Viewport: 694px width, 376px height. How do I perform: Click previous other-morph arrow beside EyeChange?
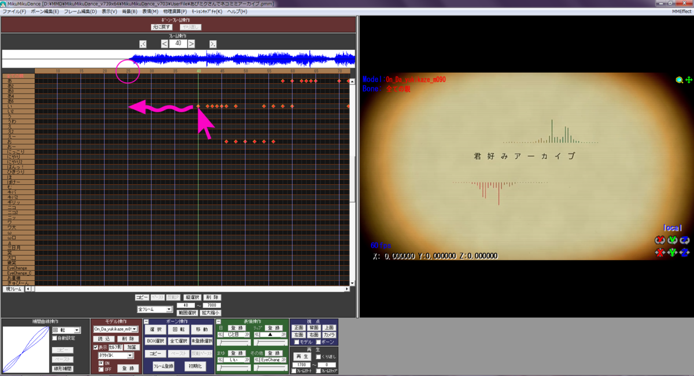[x=257, y=360]
